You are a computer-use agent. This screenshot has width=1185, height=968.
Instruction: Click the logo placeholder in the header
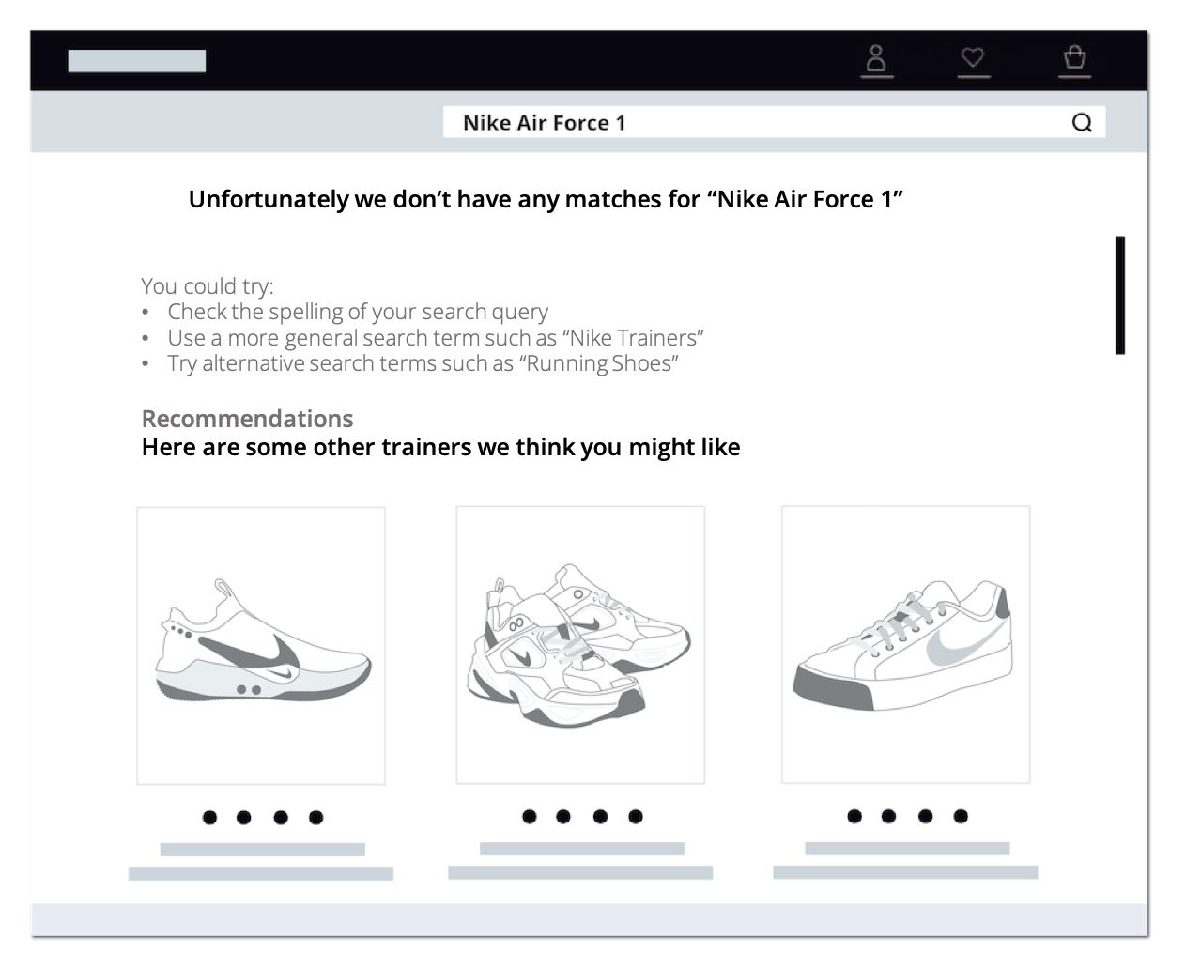pyautogui.click(x=137, y=61)
